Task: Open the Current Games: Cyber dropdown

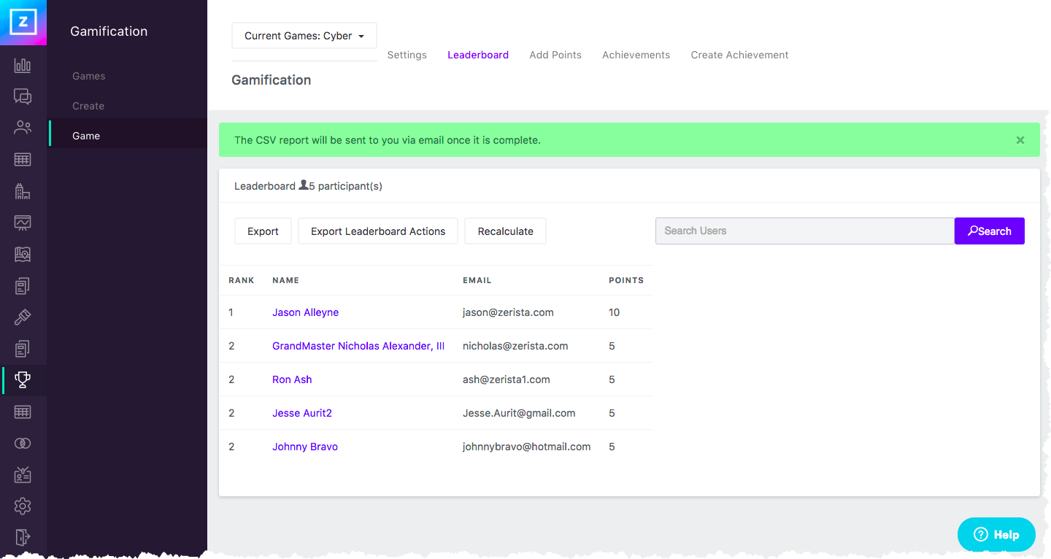Action: 304,36
